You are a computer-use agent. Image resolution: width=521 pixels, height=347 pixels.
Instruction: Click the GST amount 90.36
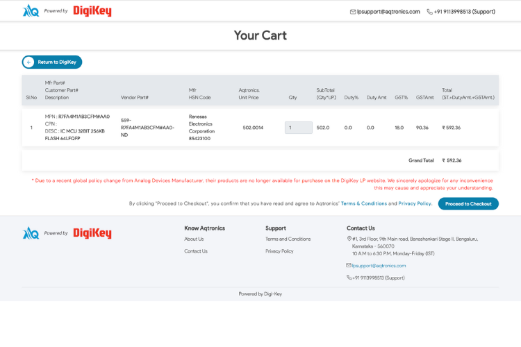coord(422,128)
